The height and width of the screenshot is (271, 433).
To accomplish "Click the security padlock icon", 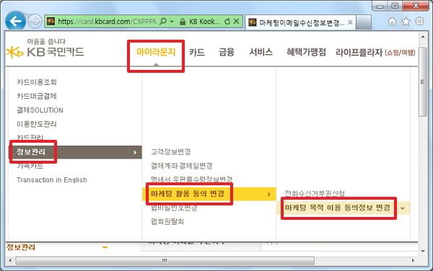I will (x=183, y=22).
